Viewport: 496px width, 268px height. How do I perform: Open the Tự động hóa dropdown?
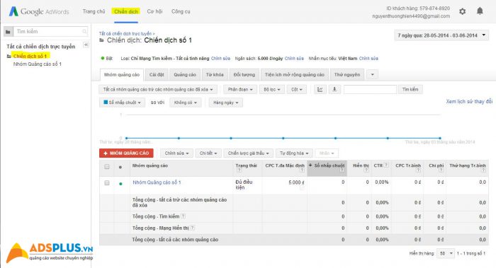pyautogui.click(x=294, y=153)
